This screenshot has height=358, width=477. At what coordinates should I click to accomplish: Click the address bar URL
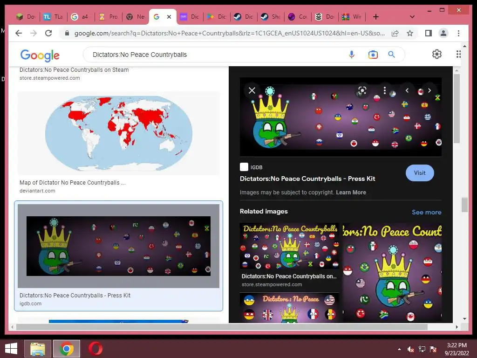click(229, 33)
